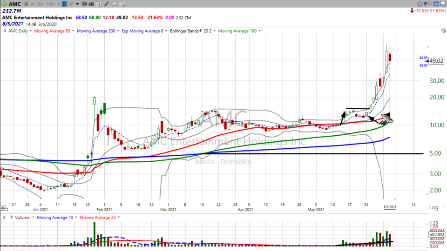Click the share nodes icon
This screenshot has width=447, height=251.
tap(122, 4)
